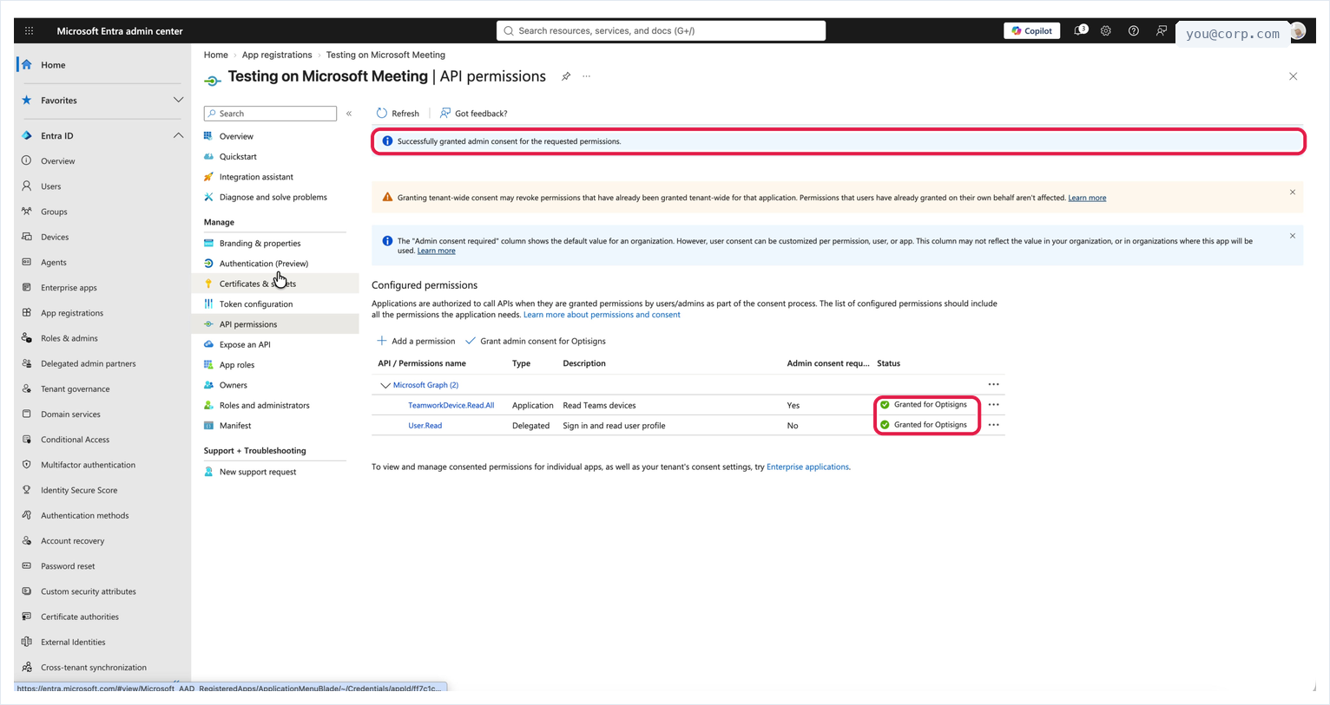Click Learn more in the orange warning banner
The height and width of the screenshot is (705, 1330).
coord(1087,198)
